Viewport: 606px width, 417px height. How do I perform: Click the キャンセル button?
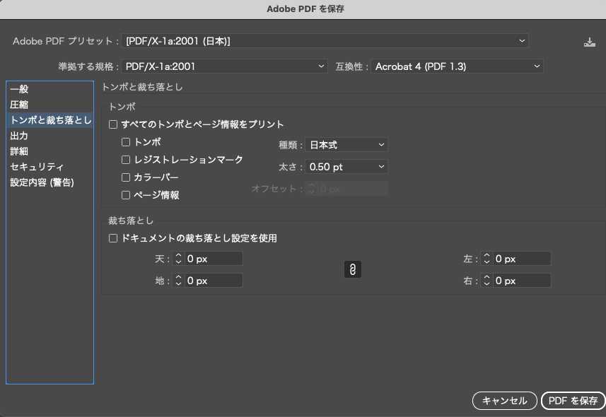[504, 401]
